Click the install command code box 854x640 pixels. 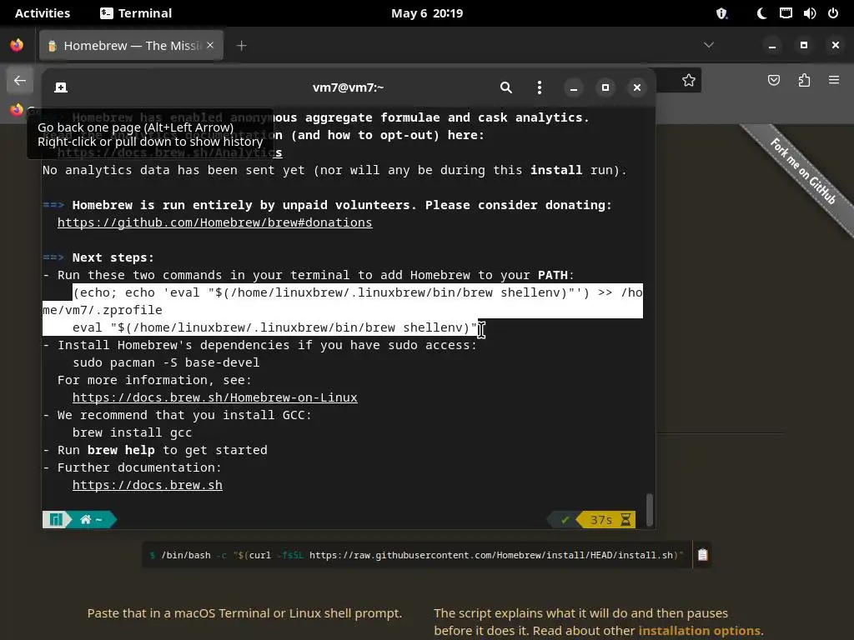click(x=417, y=554)
